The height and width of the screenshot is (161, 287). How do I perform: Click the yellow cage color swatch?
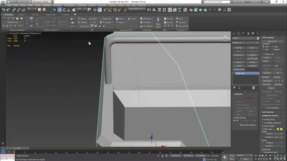278,129
